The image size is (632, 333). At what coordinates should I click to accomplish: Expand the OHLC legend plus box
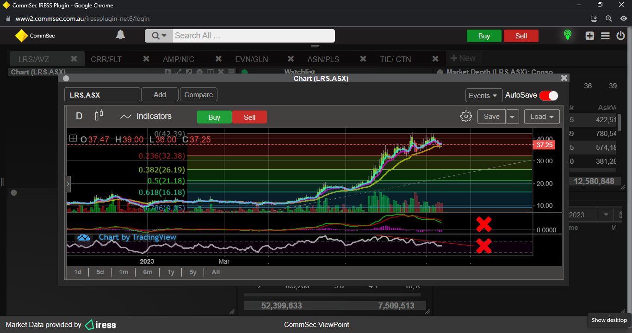73,139
